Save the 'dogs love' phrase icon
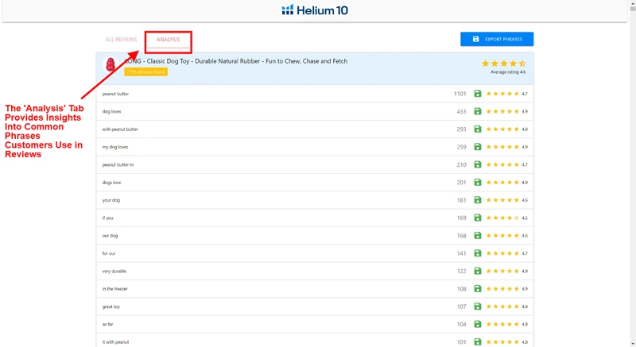Screen dimensions: 636x347 coord(478,183)
